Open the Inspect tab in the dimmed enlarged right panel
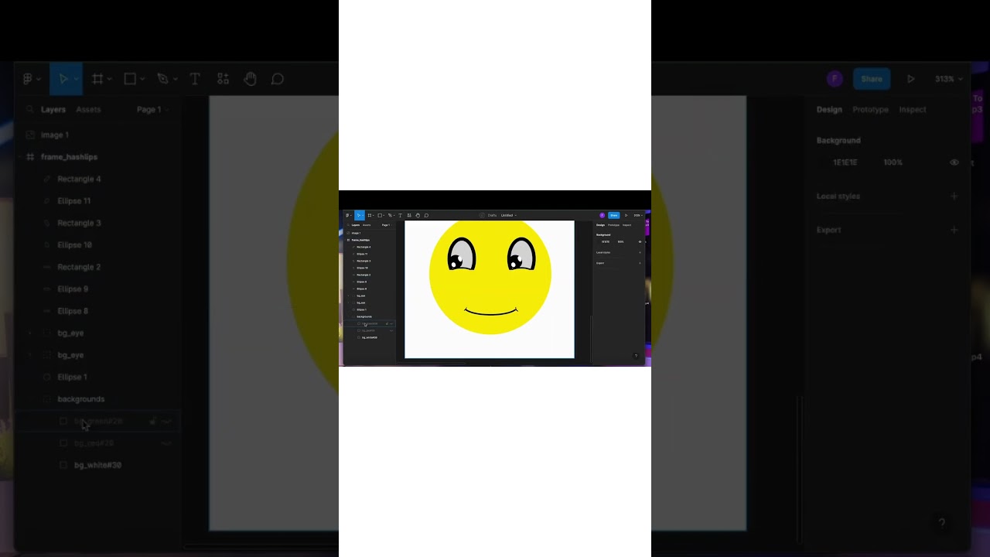The height and width of the screenshot is (557, 990). [912, 109]
